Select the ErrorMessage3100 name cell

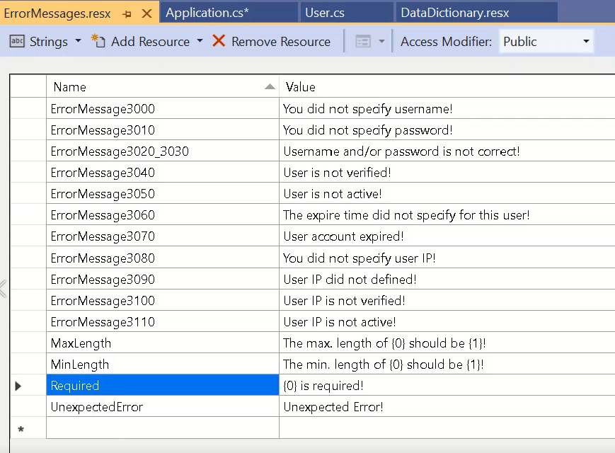162,300
